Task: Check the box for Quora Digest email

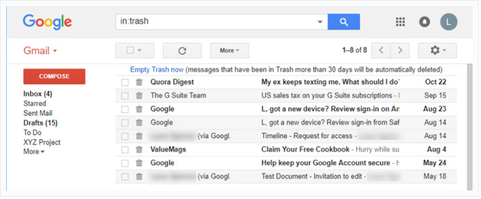Action: (125, 82)
